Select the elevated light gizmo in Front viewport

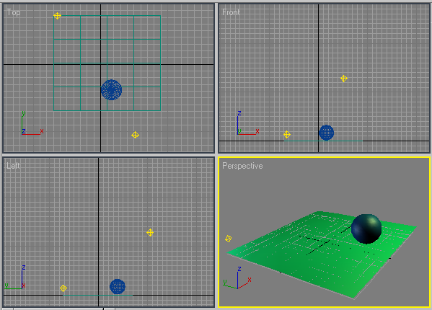click(x=344, y=79)
